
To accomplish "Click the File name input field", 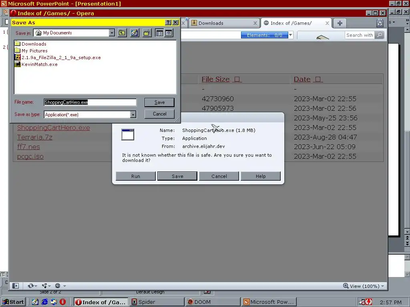I will [90, 102].
